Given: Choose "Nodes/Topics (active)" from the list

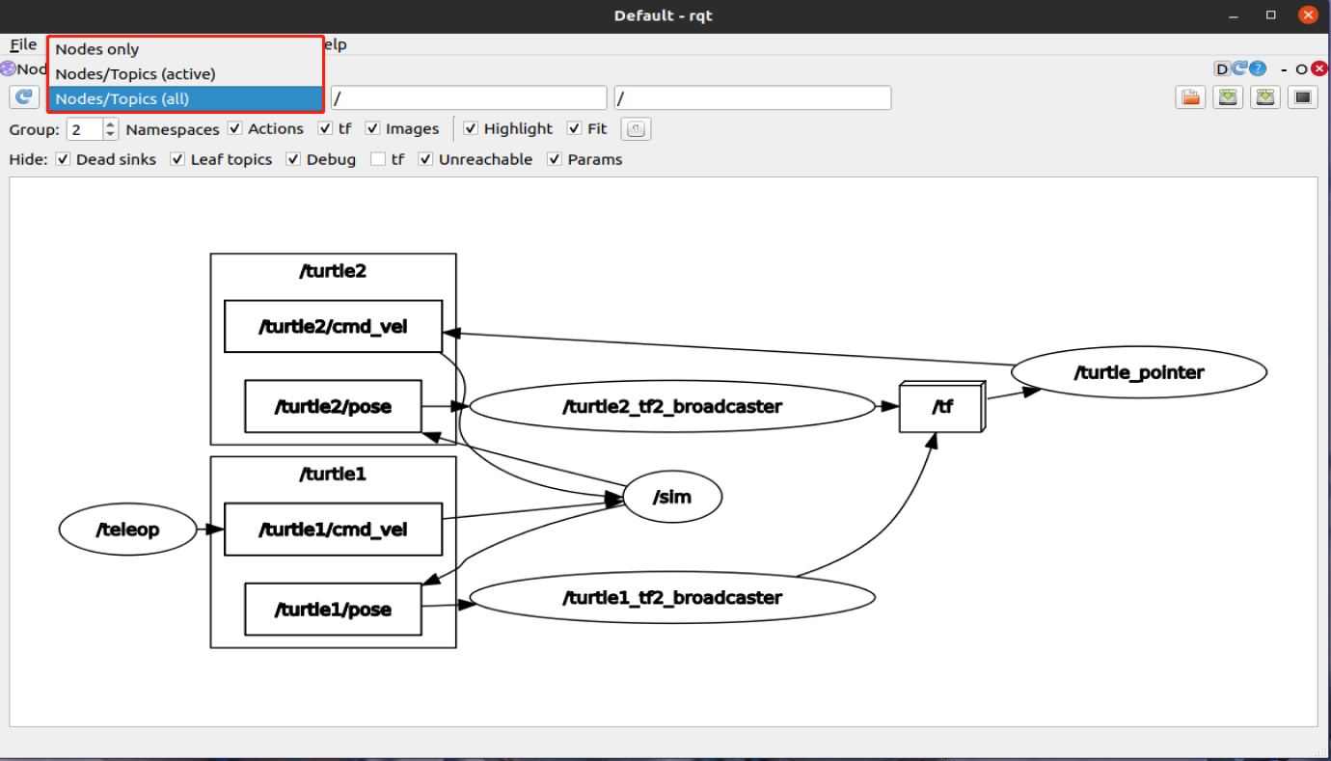Looking at the screenshot, I should tap(185, 73).
